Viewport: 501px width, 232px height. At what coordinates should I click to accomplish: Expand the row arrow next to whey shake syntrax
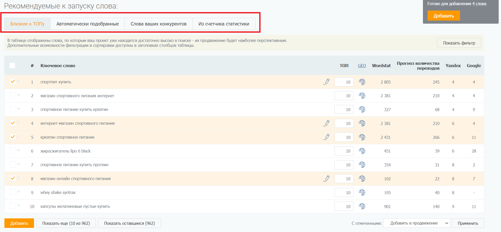(19, 192)
